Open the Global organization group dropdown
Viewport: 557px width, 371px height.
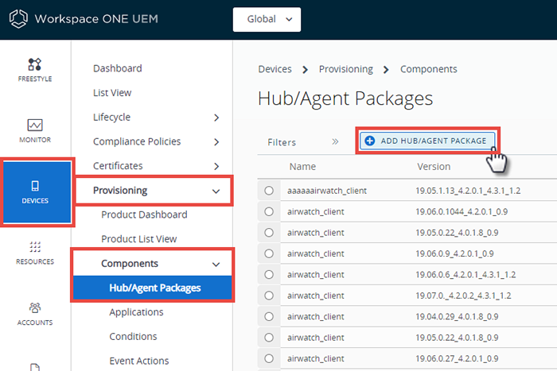point(267,20)
